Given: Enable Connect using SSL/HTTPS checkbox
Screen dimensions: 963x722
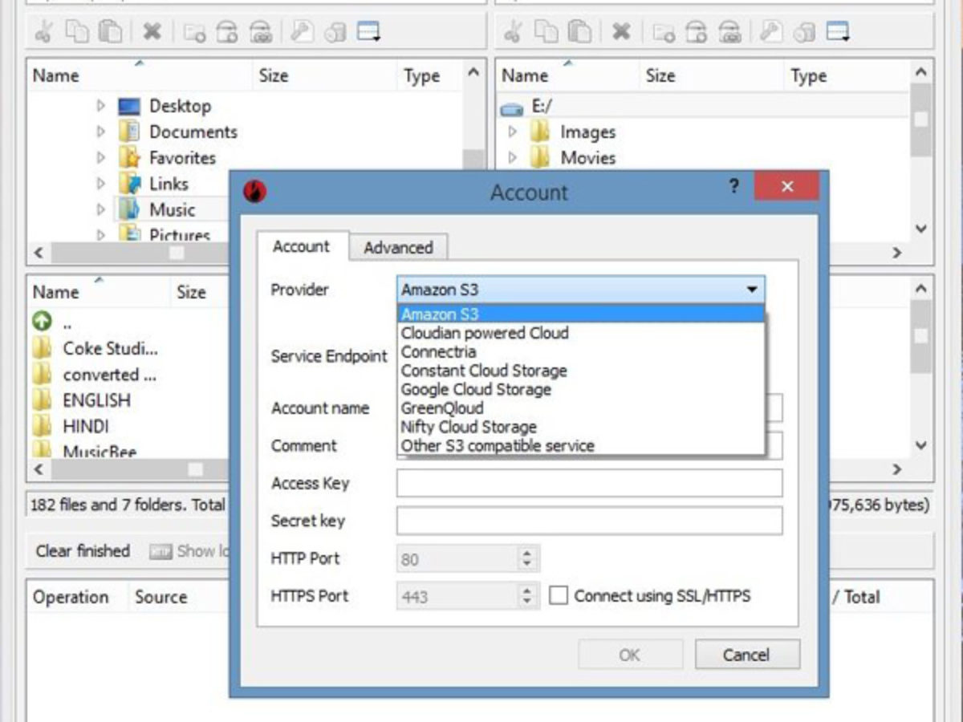Looking at the screenshot, I should pyautogui.click(x=559, y=595).
